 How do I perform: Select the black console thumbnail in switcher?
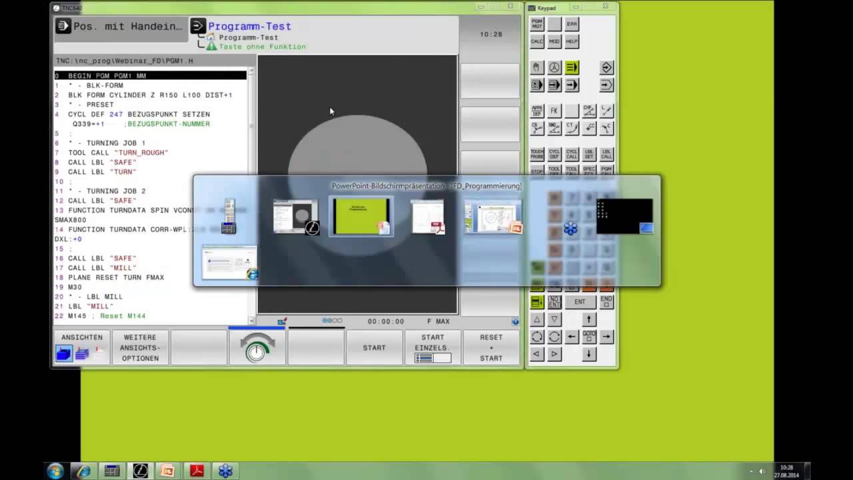point(625,216)
